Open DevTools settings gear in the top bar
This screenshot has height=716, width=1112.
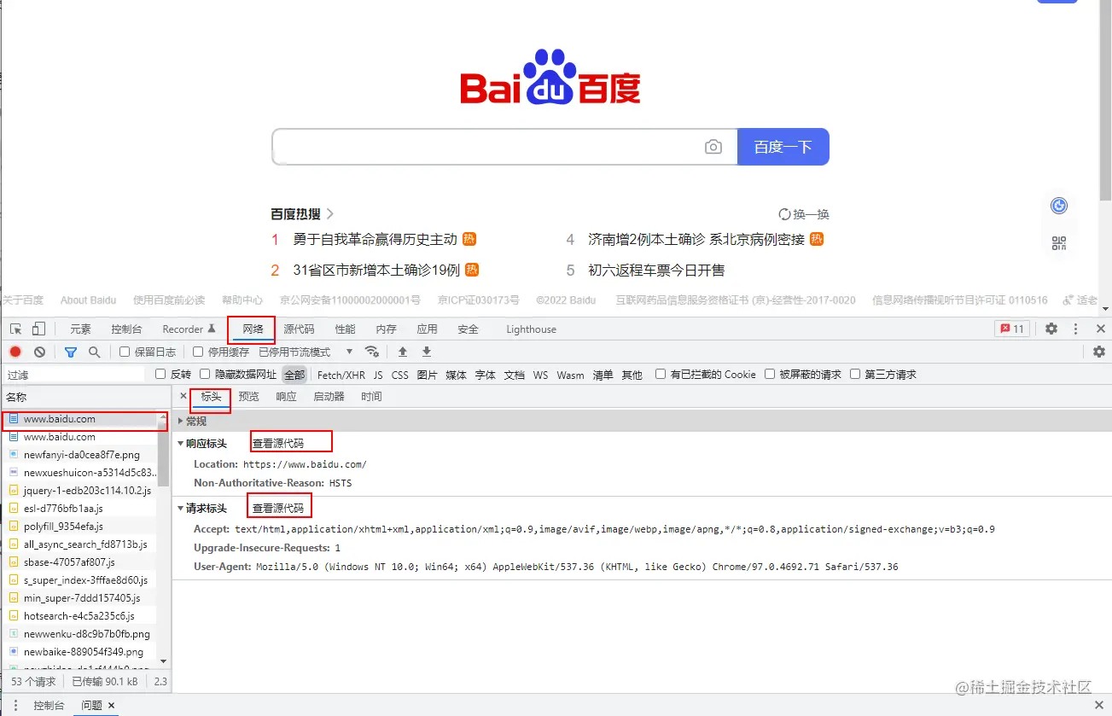click(1051, 329)
